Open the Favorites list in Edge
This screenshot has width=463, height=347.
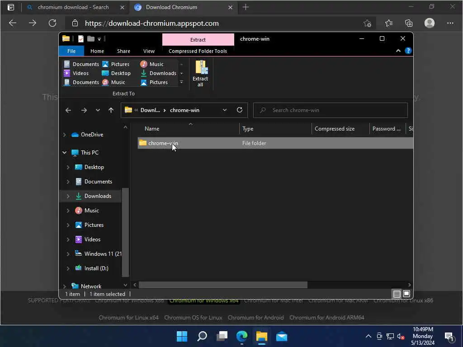[x=389, y=23]
